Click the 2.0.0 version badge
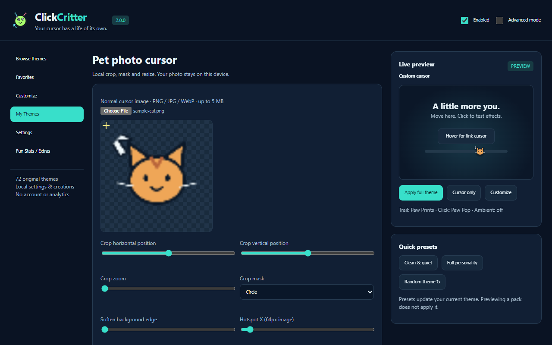 120,20
